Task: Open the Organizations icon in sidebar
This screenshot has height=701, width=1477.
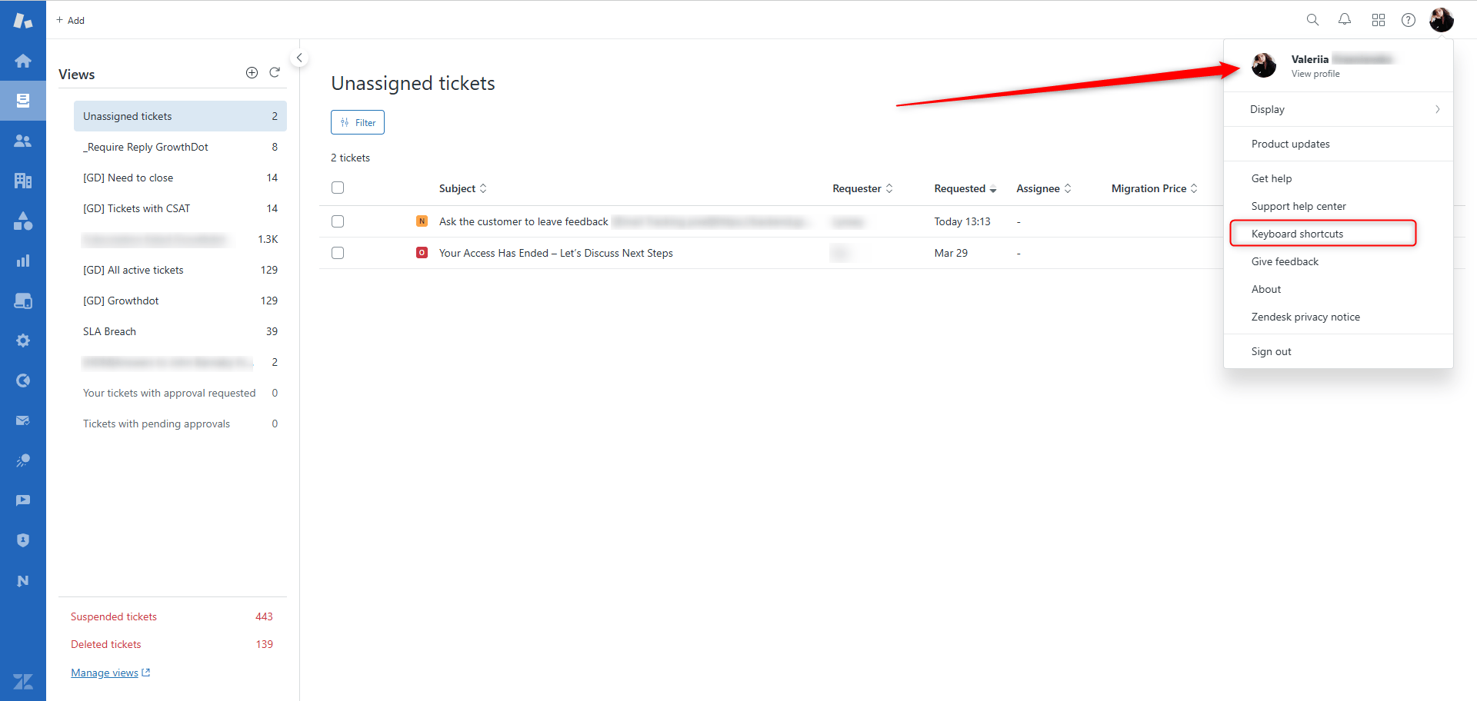Action: 23,181
